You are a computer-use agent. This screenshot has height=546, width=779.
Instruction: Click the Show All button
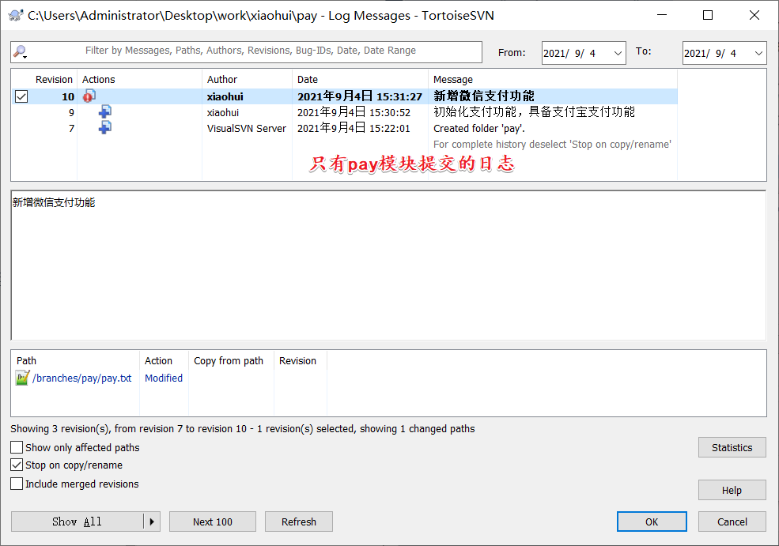point(77,522)
